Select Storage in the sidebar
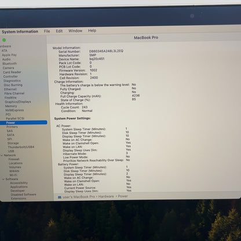 click(13, 143)
